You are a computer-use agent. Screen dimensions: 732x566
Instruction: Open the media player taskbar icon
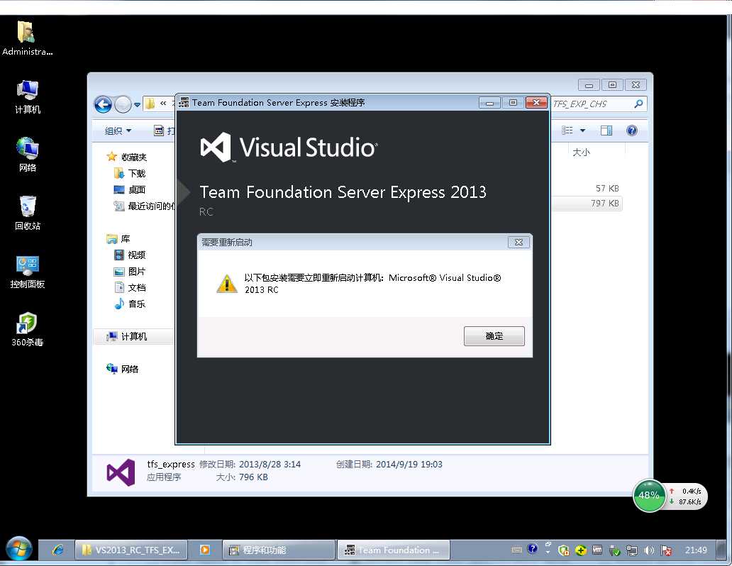205,550
